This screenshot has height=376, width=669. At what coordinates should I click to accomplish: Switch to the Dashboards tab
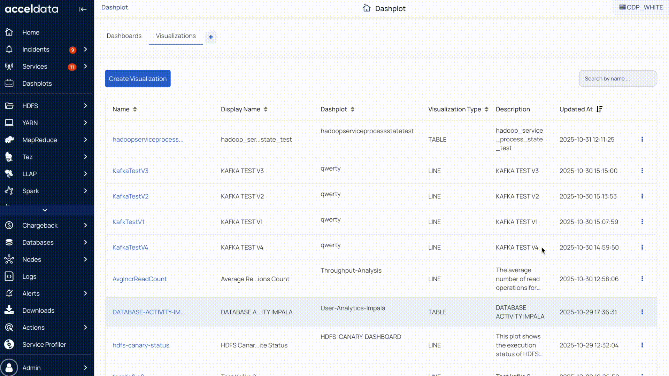click(124, 36)
